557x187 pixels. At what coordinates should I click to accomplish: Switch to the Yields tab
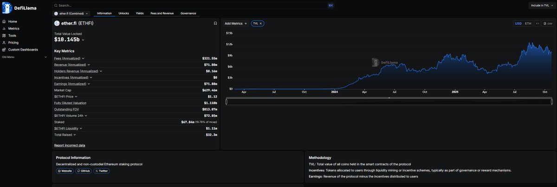[140, 13]
